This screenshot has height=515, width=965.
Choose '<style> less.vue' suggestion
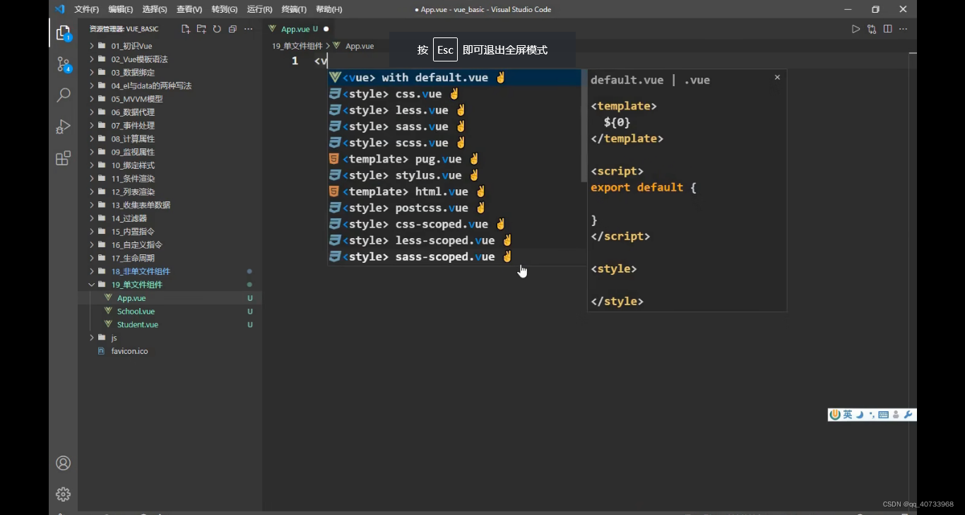tap(454, 110)
